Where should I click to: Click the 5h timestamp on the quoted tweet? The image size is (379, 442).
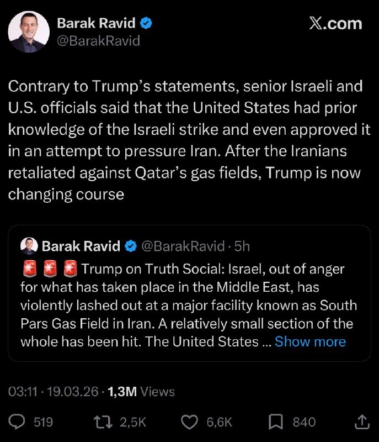coord(242,246)
